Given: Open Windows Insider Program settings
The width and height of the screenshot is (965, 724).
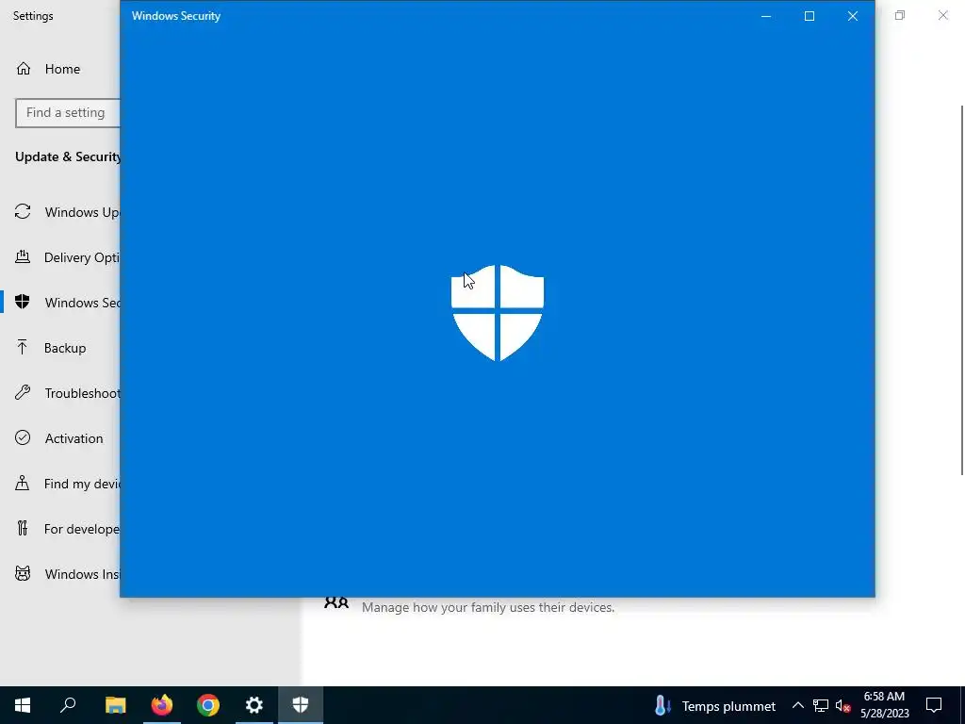Looking at the screenshot, I should coord(59,574).
